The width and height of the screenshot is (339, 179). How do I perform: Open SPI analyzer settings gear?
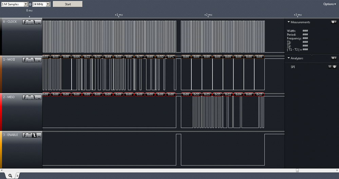tap(335, 67)
